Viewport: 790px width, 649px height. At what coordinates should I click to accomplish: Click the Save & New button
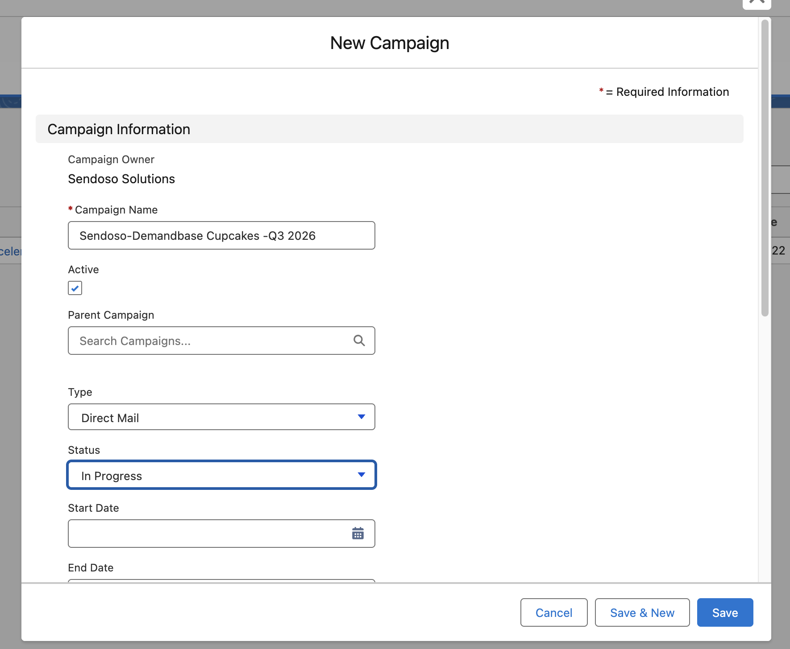[x=642, y=612]
